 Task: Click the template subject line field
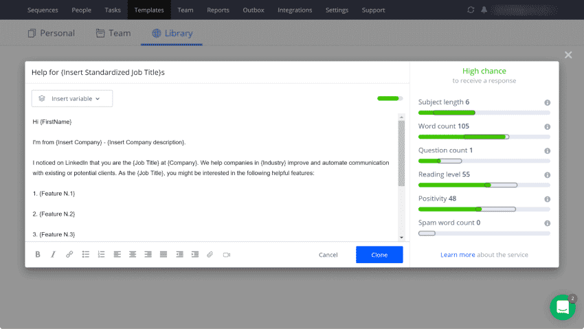217,72
